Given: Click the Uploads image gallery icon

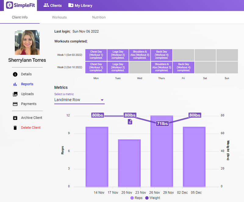Looking at the screenshot, I should coord(15,94).
